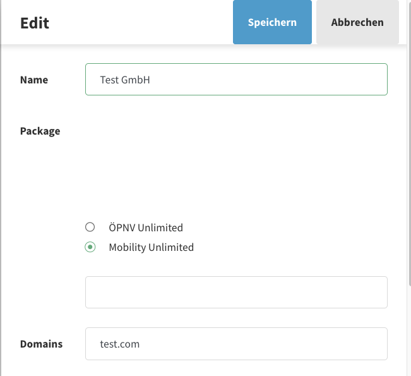Focus the Domains input field
411x376 pixels.
point(236,344)
